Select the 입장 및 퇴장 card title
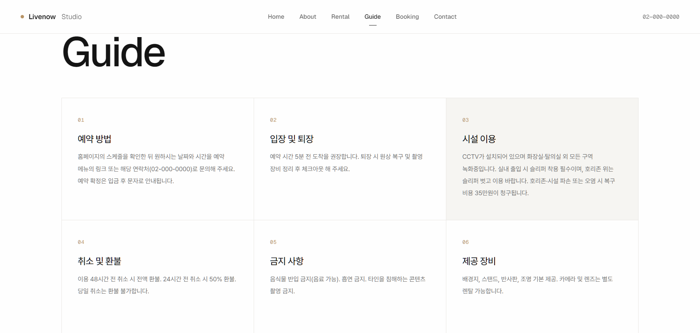 click(292, 139)
